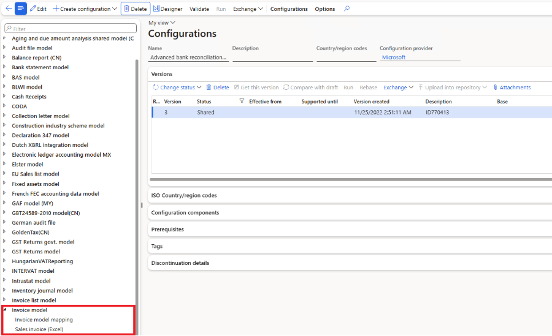Click the search magnifier icon in toolbar
The image size is (552, 336).
347,9
